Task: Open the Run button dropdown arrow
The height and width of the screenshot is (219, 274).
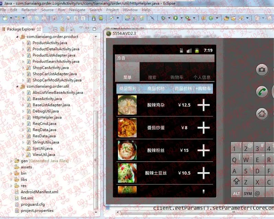Action: pyautogui.click(x=181, y=18)
